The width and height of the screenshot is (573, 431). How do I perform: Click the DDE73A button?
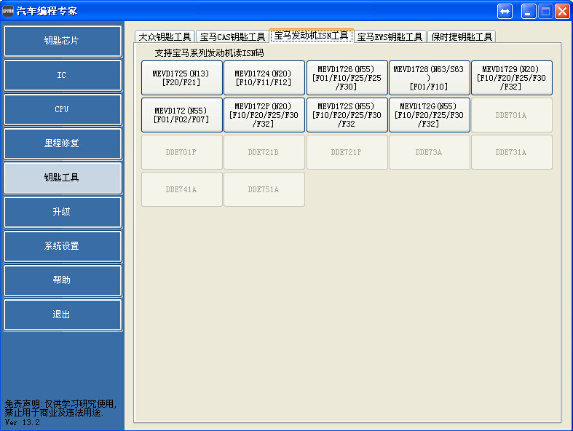click(430, 152)
